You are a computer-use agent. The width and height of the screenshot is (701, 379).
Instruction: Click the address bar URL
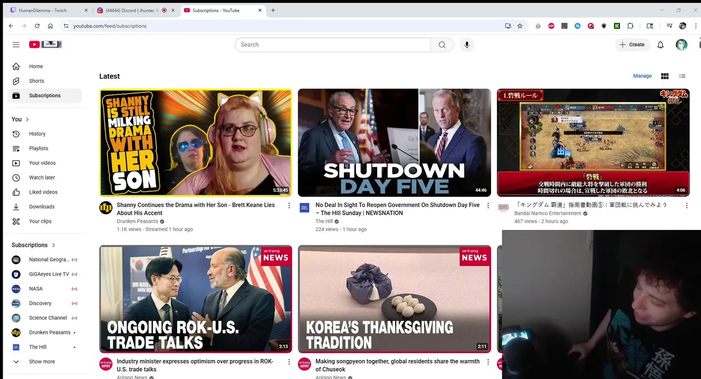click(x=110, y=26)
